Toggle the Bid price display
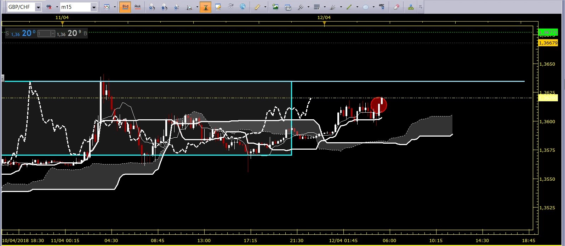565x246 pixels. [x=125, y=7]
